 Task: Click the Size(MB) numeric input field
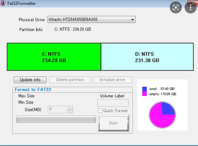pos(58,109)
